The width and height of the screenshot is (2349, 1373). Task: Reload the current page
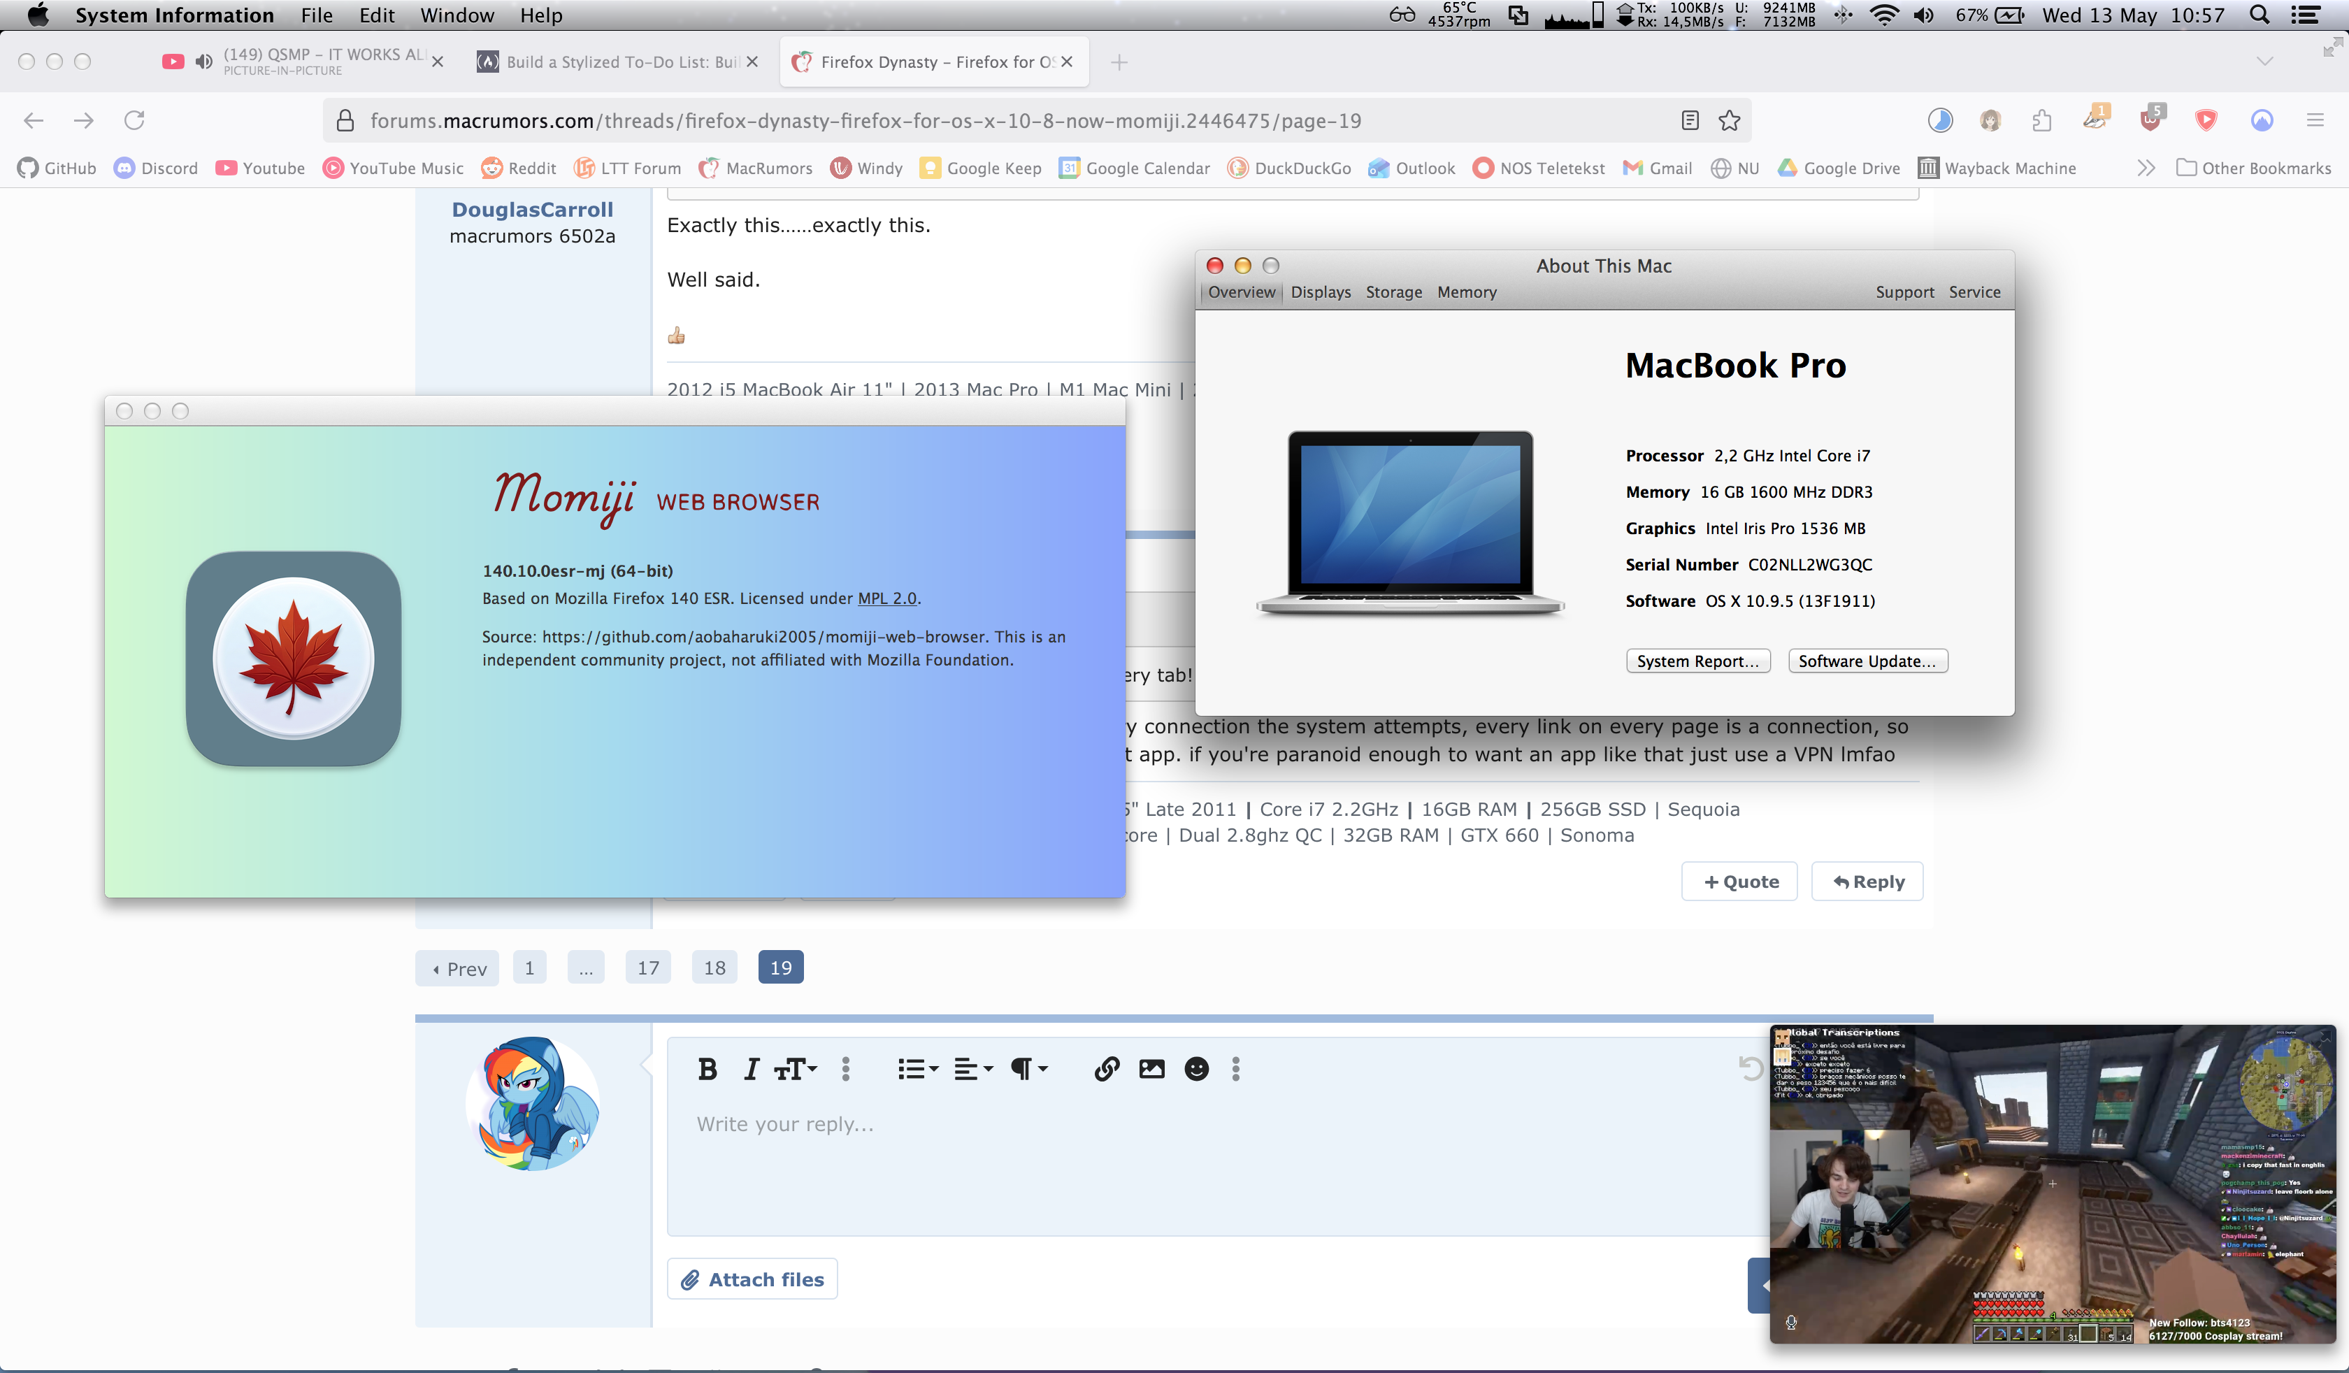point(134,120)
